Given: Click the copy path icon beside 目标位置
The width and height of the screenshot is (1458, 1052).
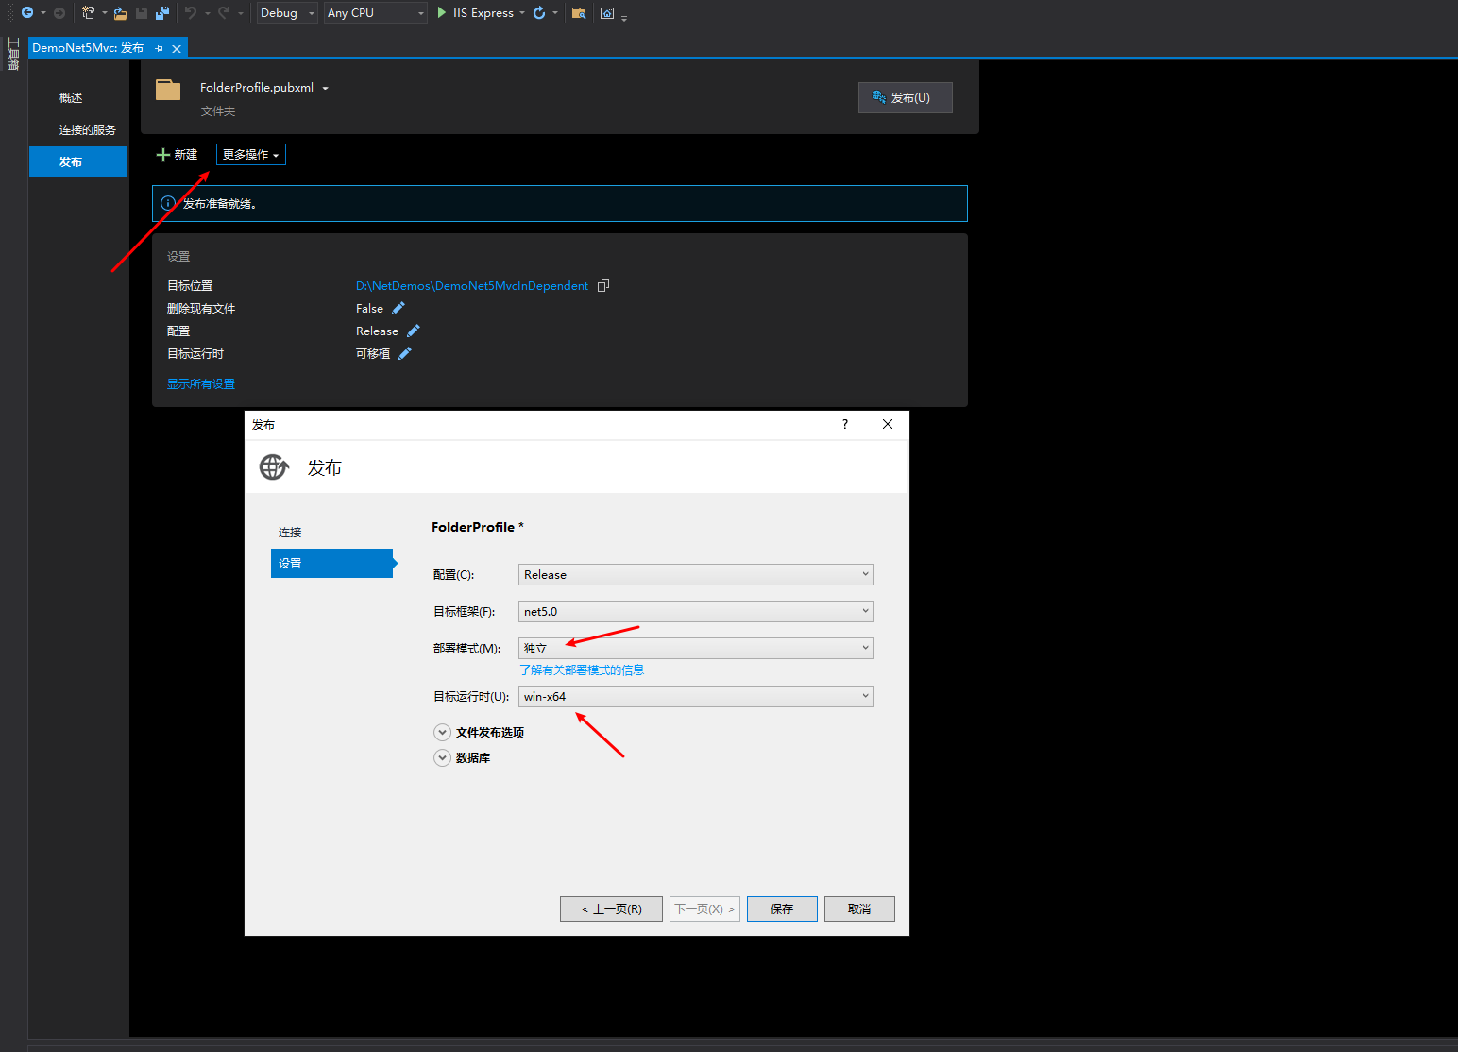Looking at the screenshot, I should [x=603, y=284].
